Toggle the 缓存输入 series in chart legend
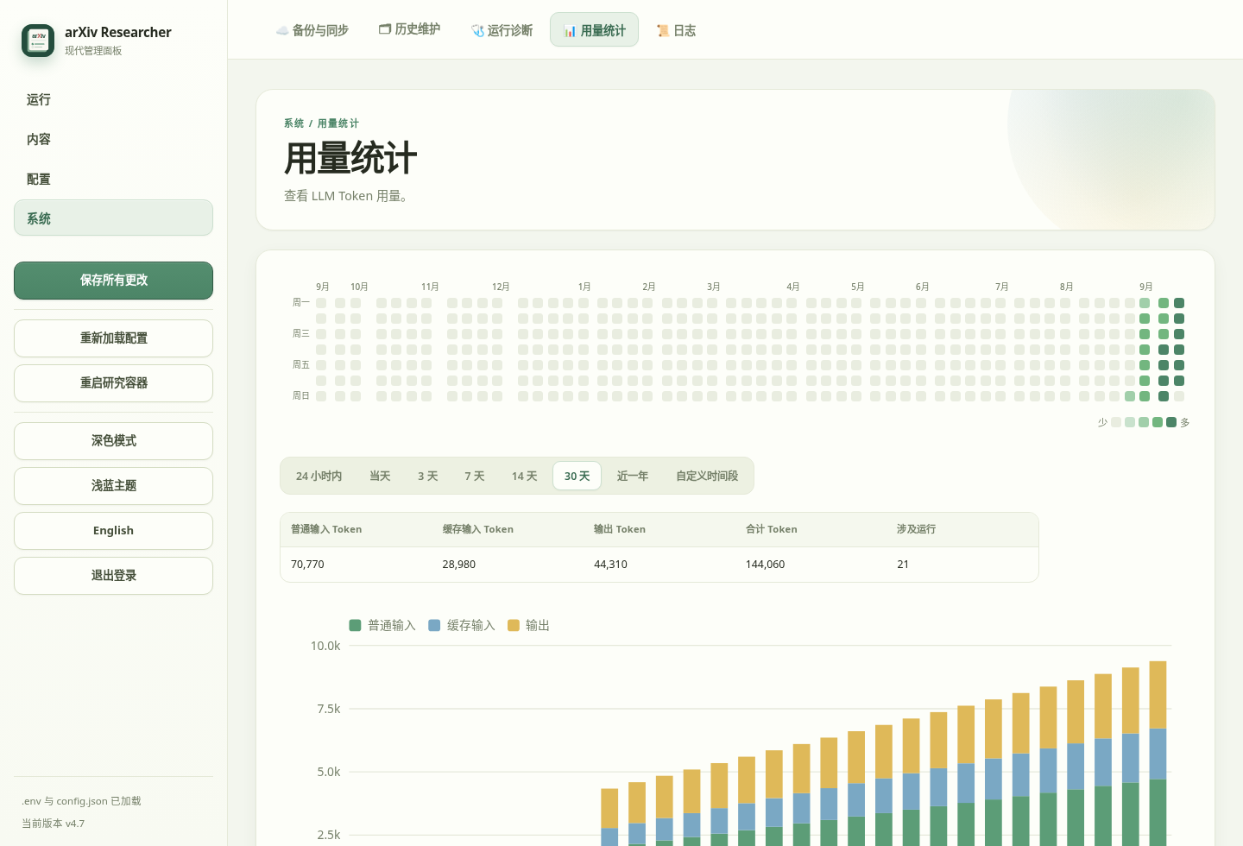Screen dimensions: 1243x846 462,625
